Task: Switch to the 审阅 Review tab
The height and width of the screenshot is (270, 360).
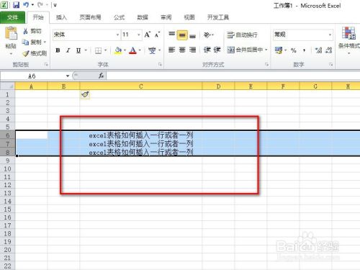Action: (166, 17)
